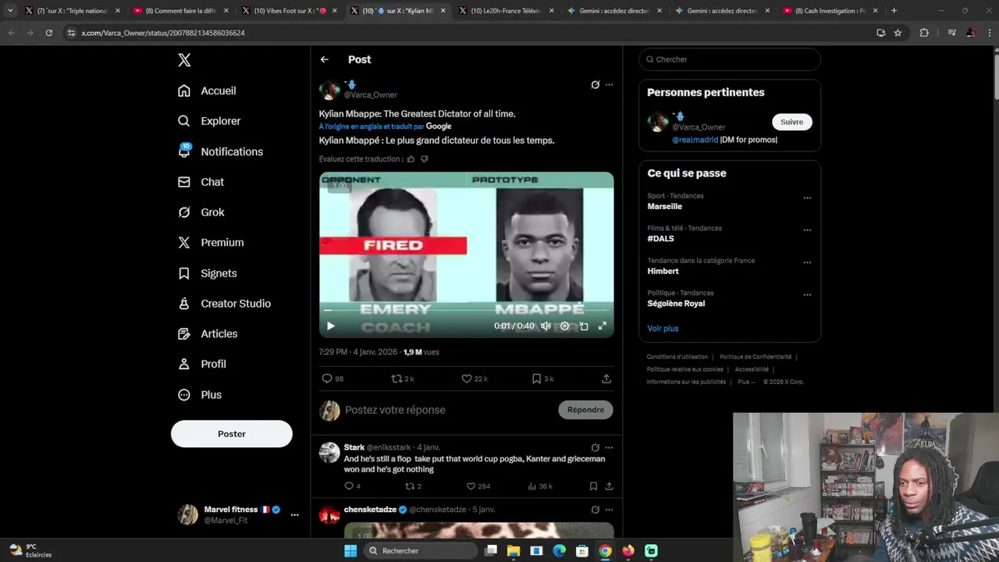Viewport: 999px width, 562px height.
Task: Go to Profil page
Action: [x=202, y=365]
